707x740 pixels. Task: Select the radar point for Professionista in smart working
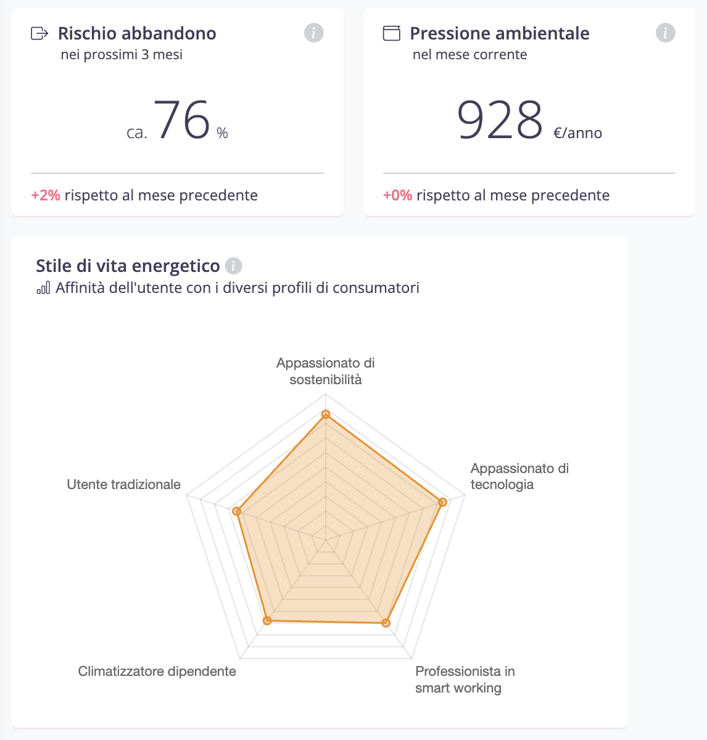tap(386, 623)
